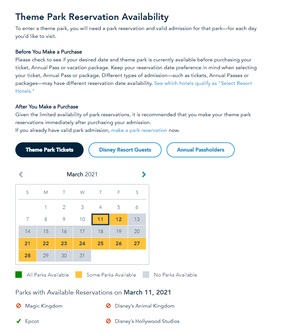Viewport: 287px width, 334px height.
Task: Follow the make a park reservation link
Action: tap(139, 130)
